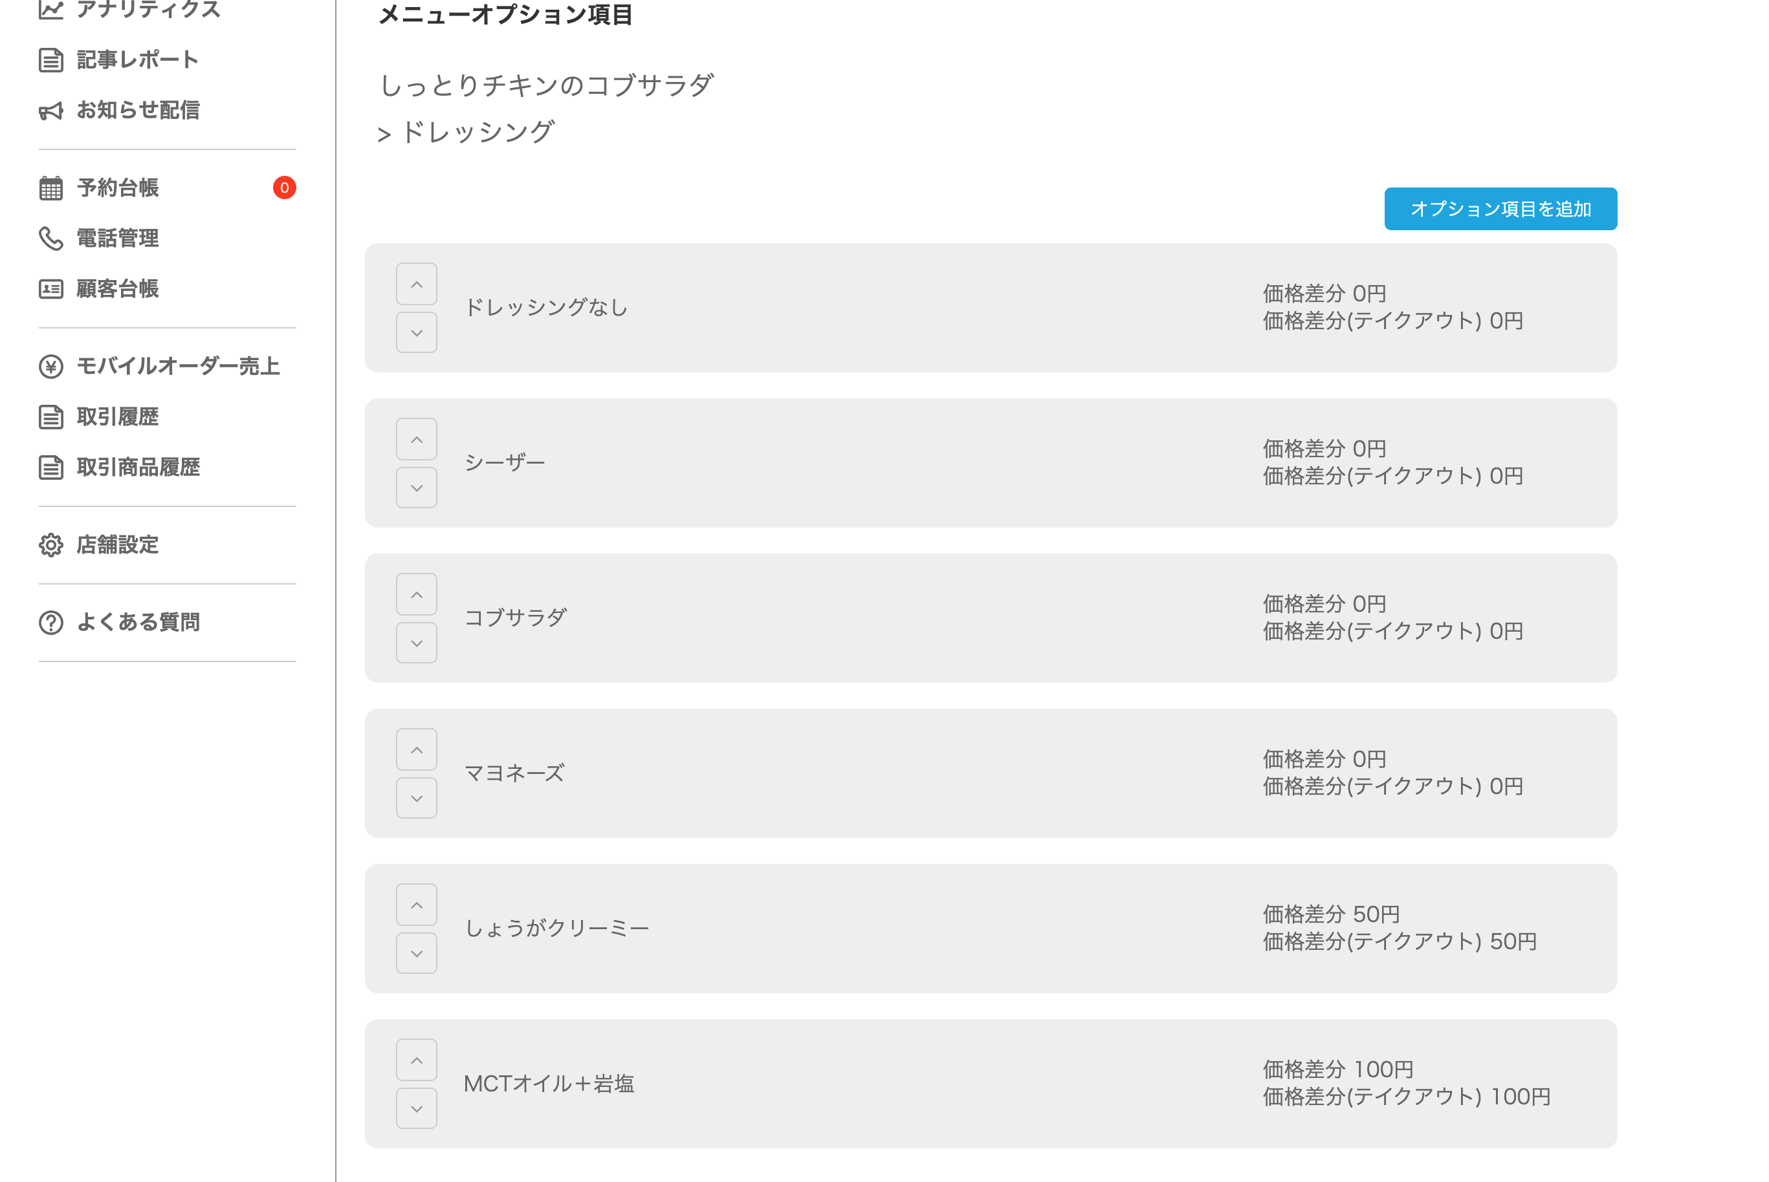Move マヨネーズ option up
Screen dimensions: 1769x1182
click(x=417, y=749)
